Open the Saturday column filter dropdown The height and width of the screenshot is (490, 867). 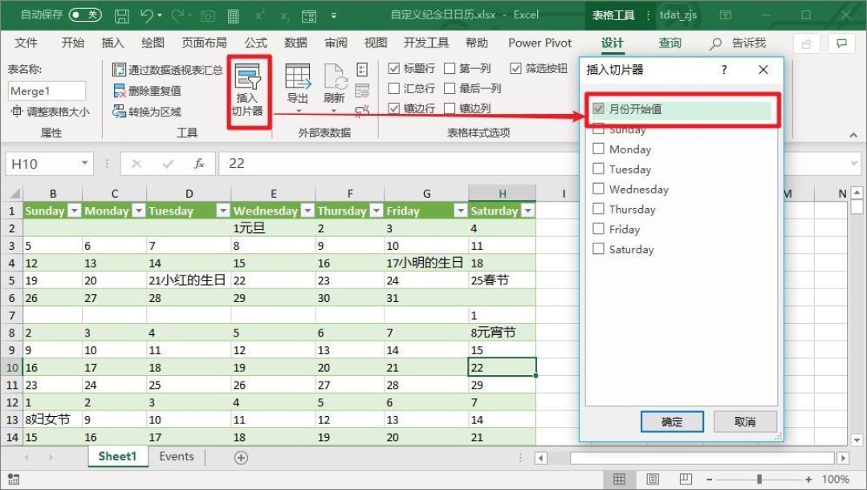pyautogui.click(x=528, y=210)
